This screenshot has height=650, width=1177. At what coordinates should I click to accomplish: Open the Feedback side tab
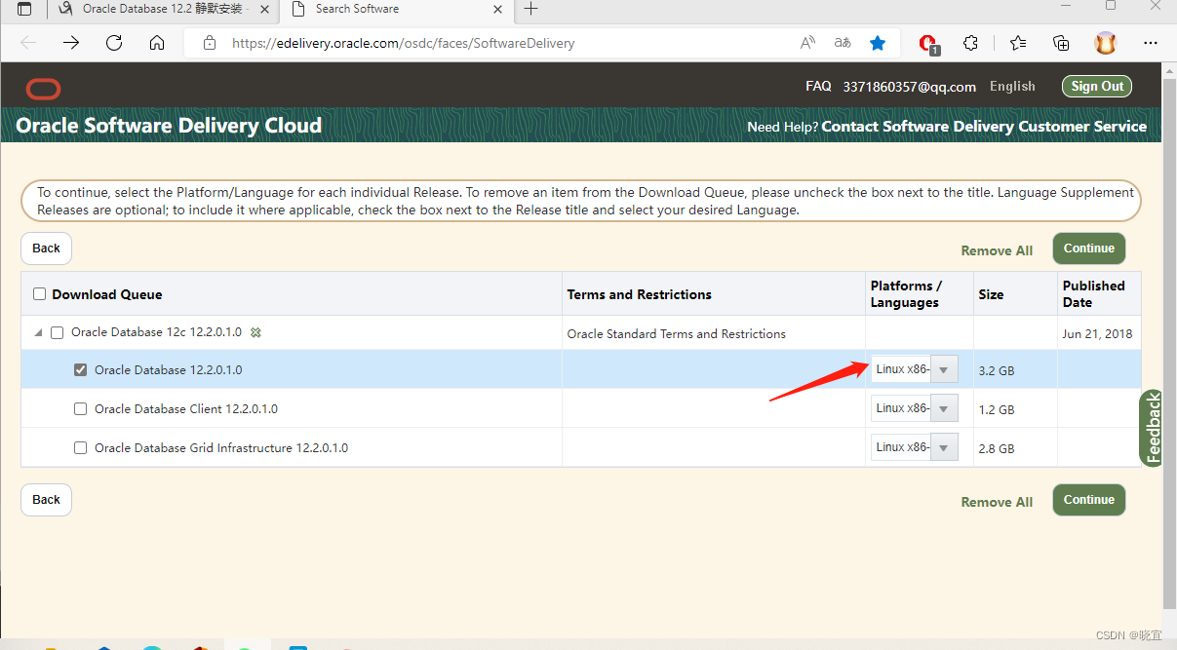tap(1152, 429)
